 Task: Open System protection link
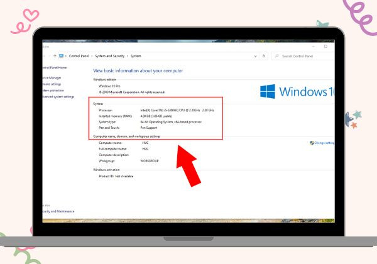tap(53, 91)
